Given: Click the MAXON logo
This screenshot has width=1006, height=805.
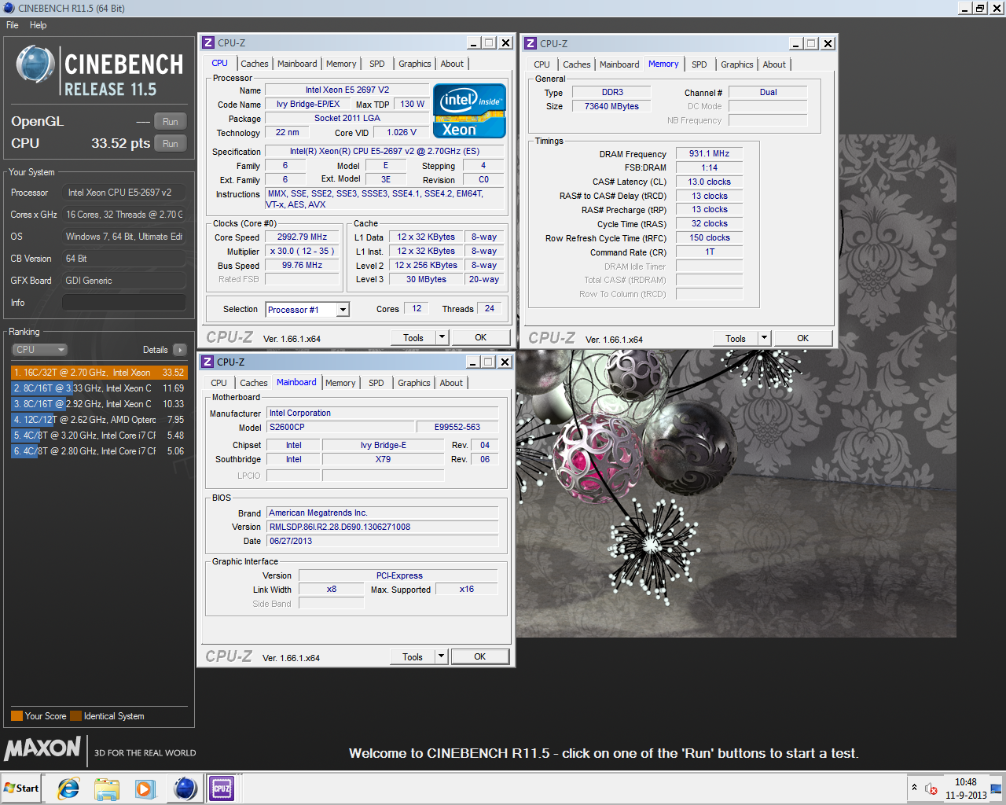Looking at the screenshot, I should pyautogui.click(x=42, y=748).
